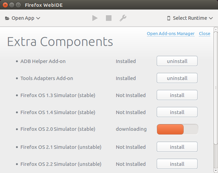218x173 pixels.
Task: Install Firefox OS 2.2 Simulator (unstable)
Action: point(177,164)
